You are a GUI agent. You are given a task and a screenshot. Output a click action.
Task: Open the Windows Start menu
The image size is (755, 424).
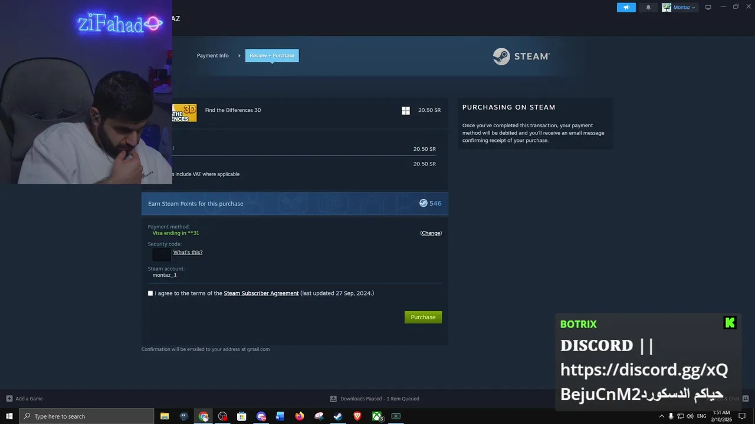pos(9,416)
